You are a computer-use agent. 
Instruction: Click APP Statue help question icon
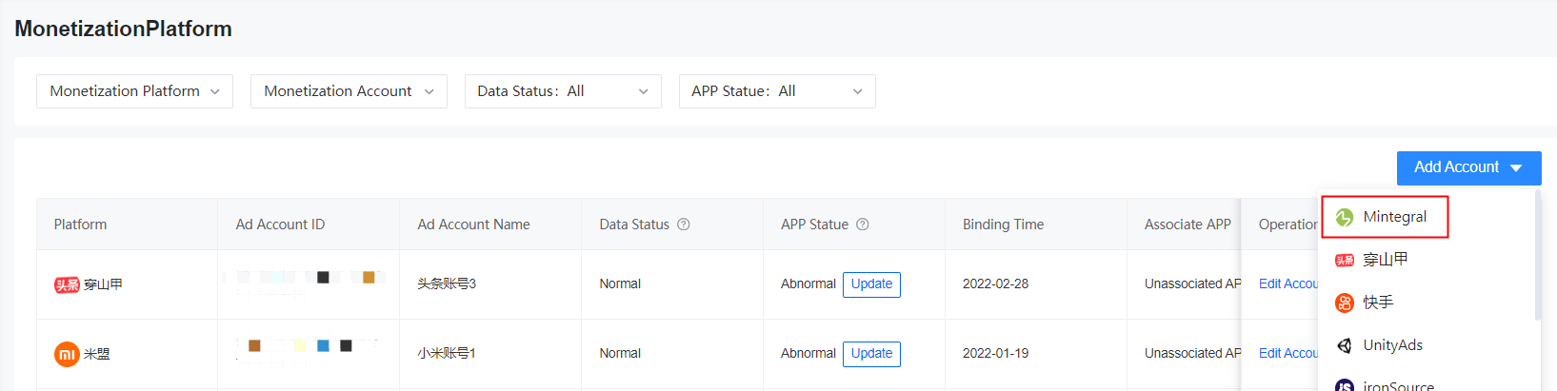tap(862, 225)
